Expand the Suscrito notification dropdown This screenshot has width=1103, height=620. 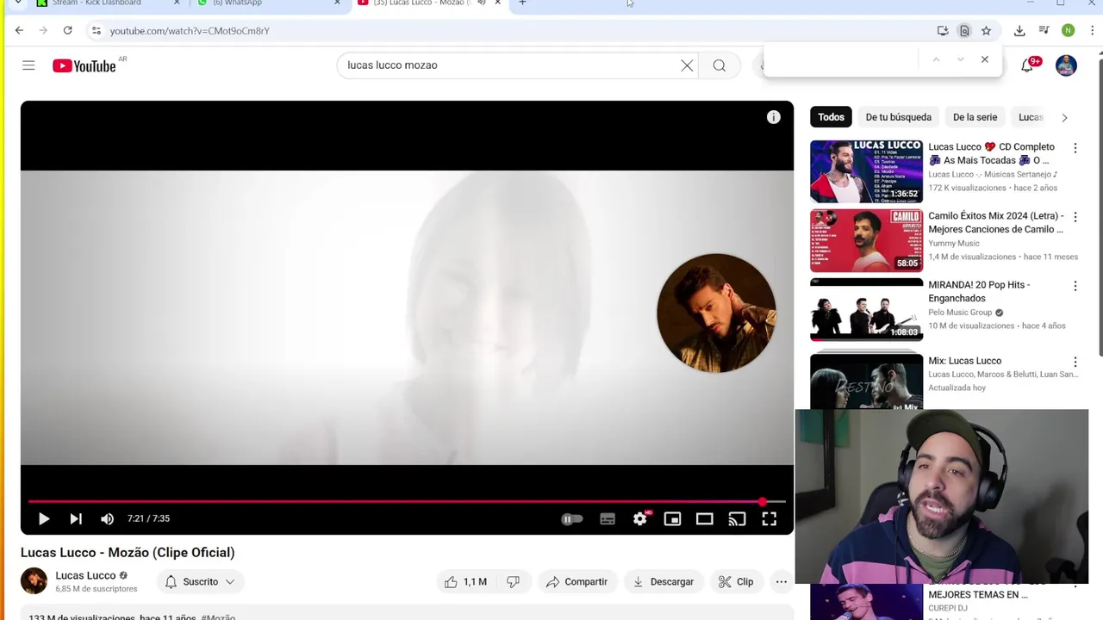[x=200, y=582]
